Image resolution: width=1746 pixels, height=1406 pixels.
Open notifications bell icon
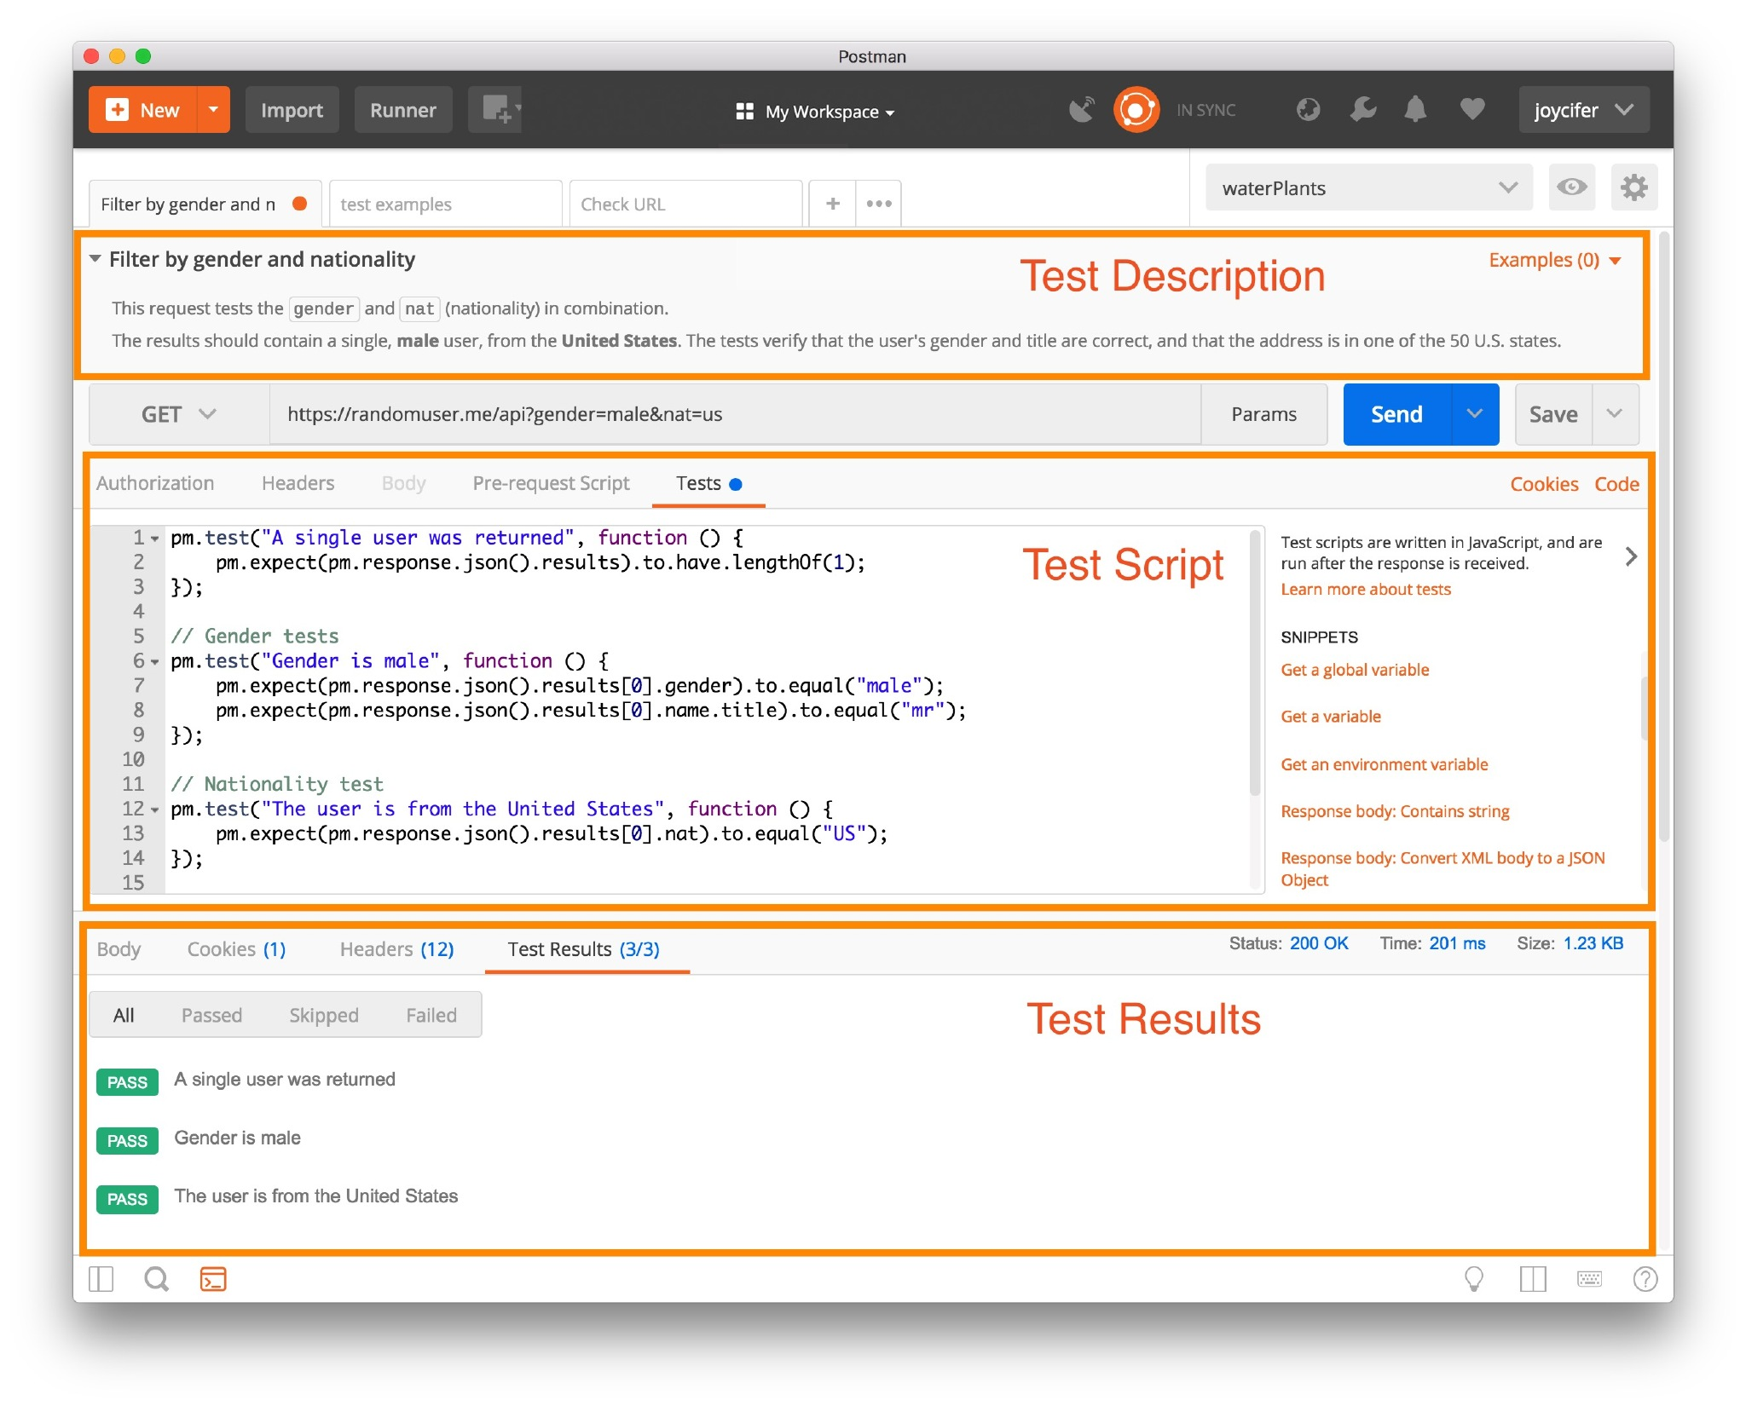point(1415,110)
